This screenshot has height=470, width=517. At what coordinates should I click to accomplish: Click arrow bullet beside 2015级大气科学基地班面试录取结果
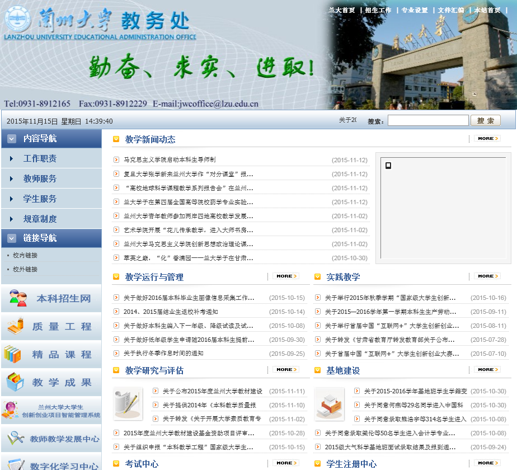pos(317,447)
